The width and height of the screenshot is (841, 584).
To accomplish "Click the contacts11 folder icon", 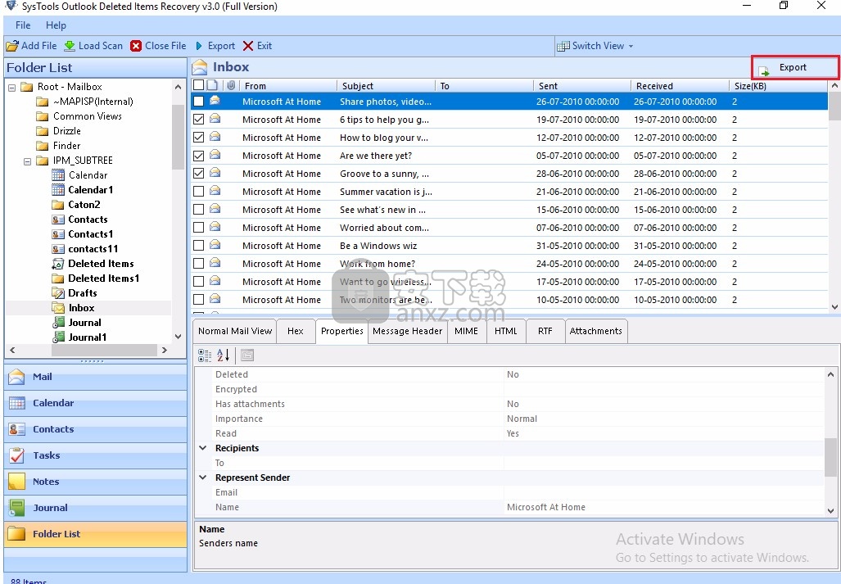I will pos(58,249).
